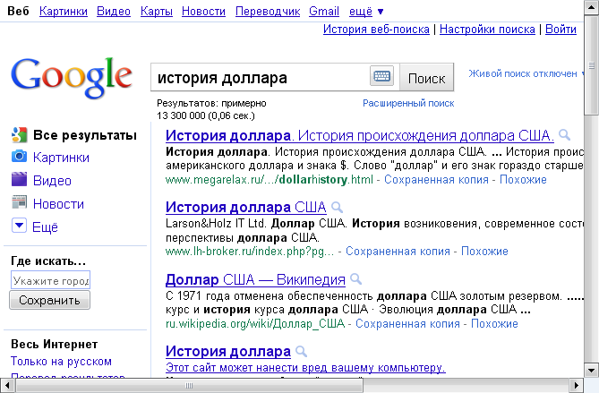
Task: Expand the Ещё arrow box in sidebar
Action: tap(19, 226)
